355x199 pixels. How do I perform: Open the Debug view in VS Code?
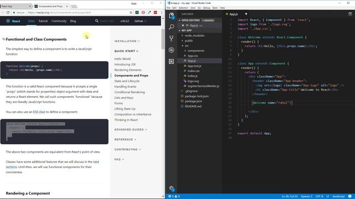coord(171,50)
